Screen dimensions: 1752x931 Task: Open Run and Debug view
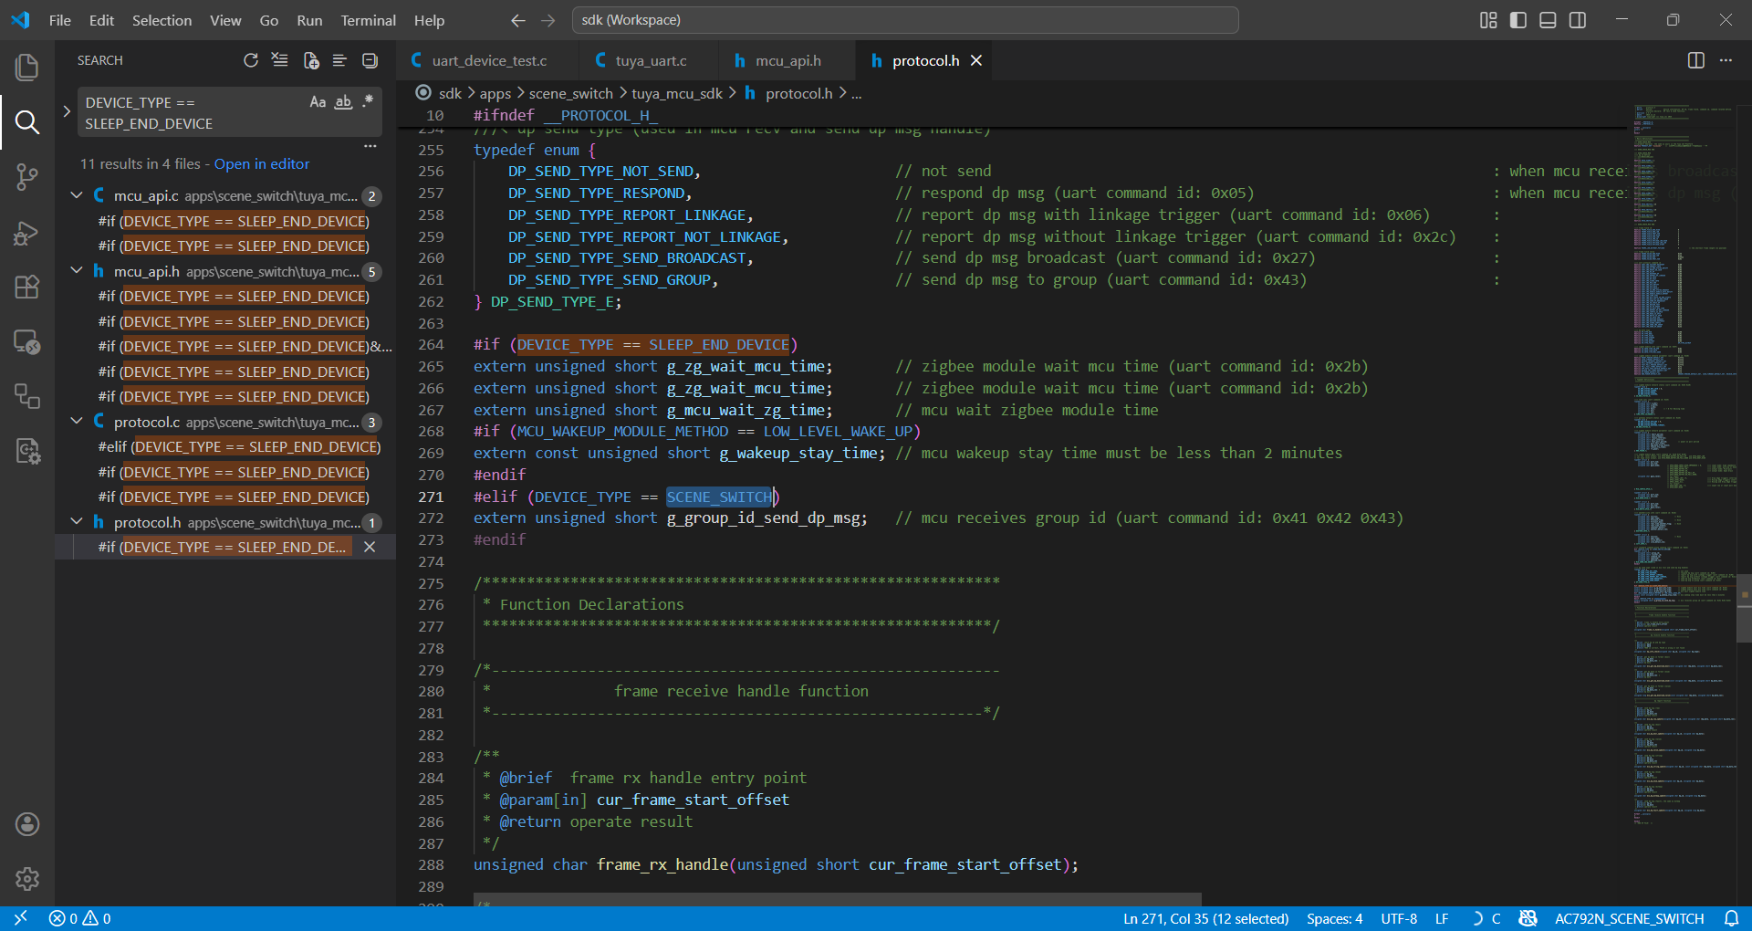[27, 233]
